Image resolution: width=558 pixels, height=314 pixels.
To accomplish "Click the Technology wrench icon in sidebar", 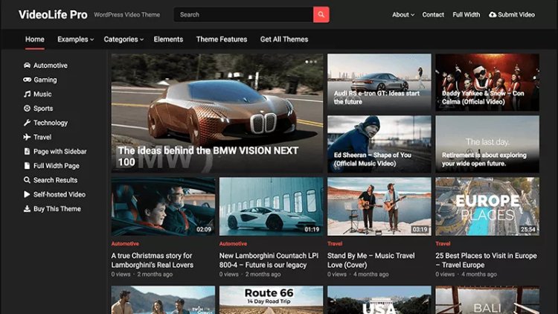I will [27, 123].
